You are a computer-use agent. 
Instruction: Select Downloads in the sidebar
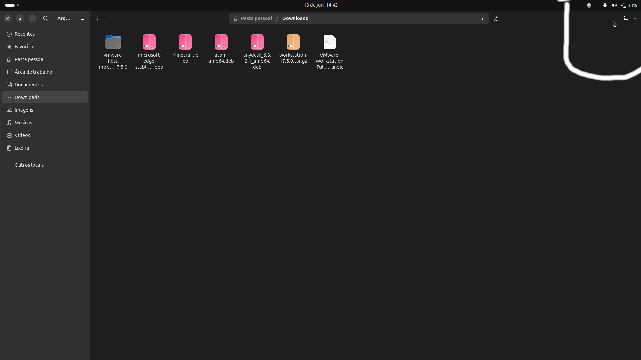coord(45,97)
